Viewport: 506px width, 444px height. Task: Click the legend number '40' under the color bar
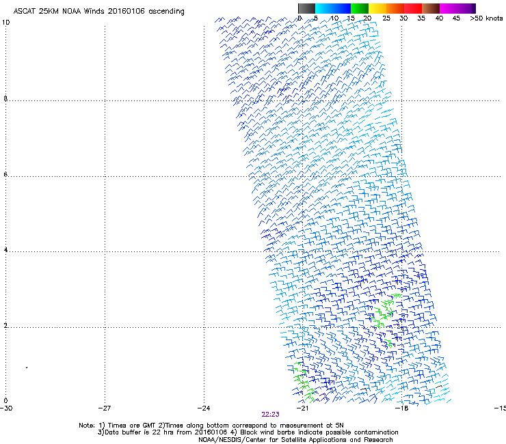(439, 18)
